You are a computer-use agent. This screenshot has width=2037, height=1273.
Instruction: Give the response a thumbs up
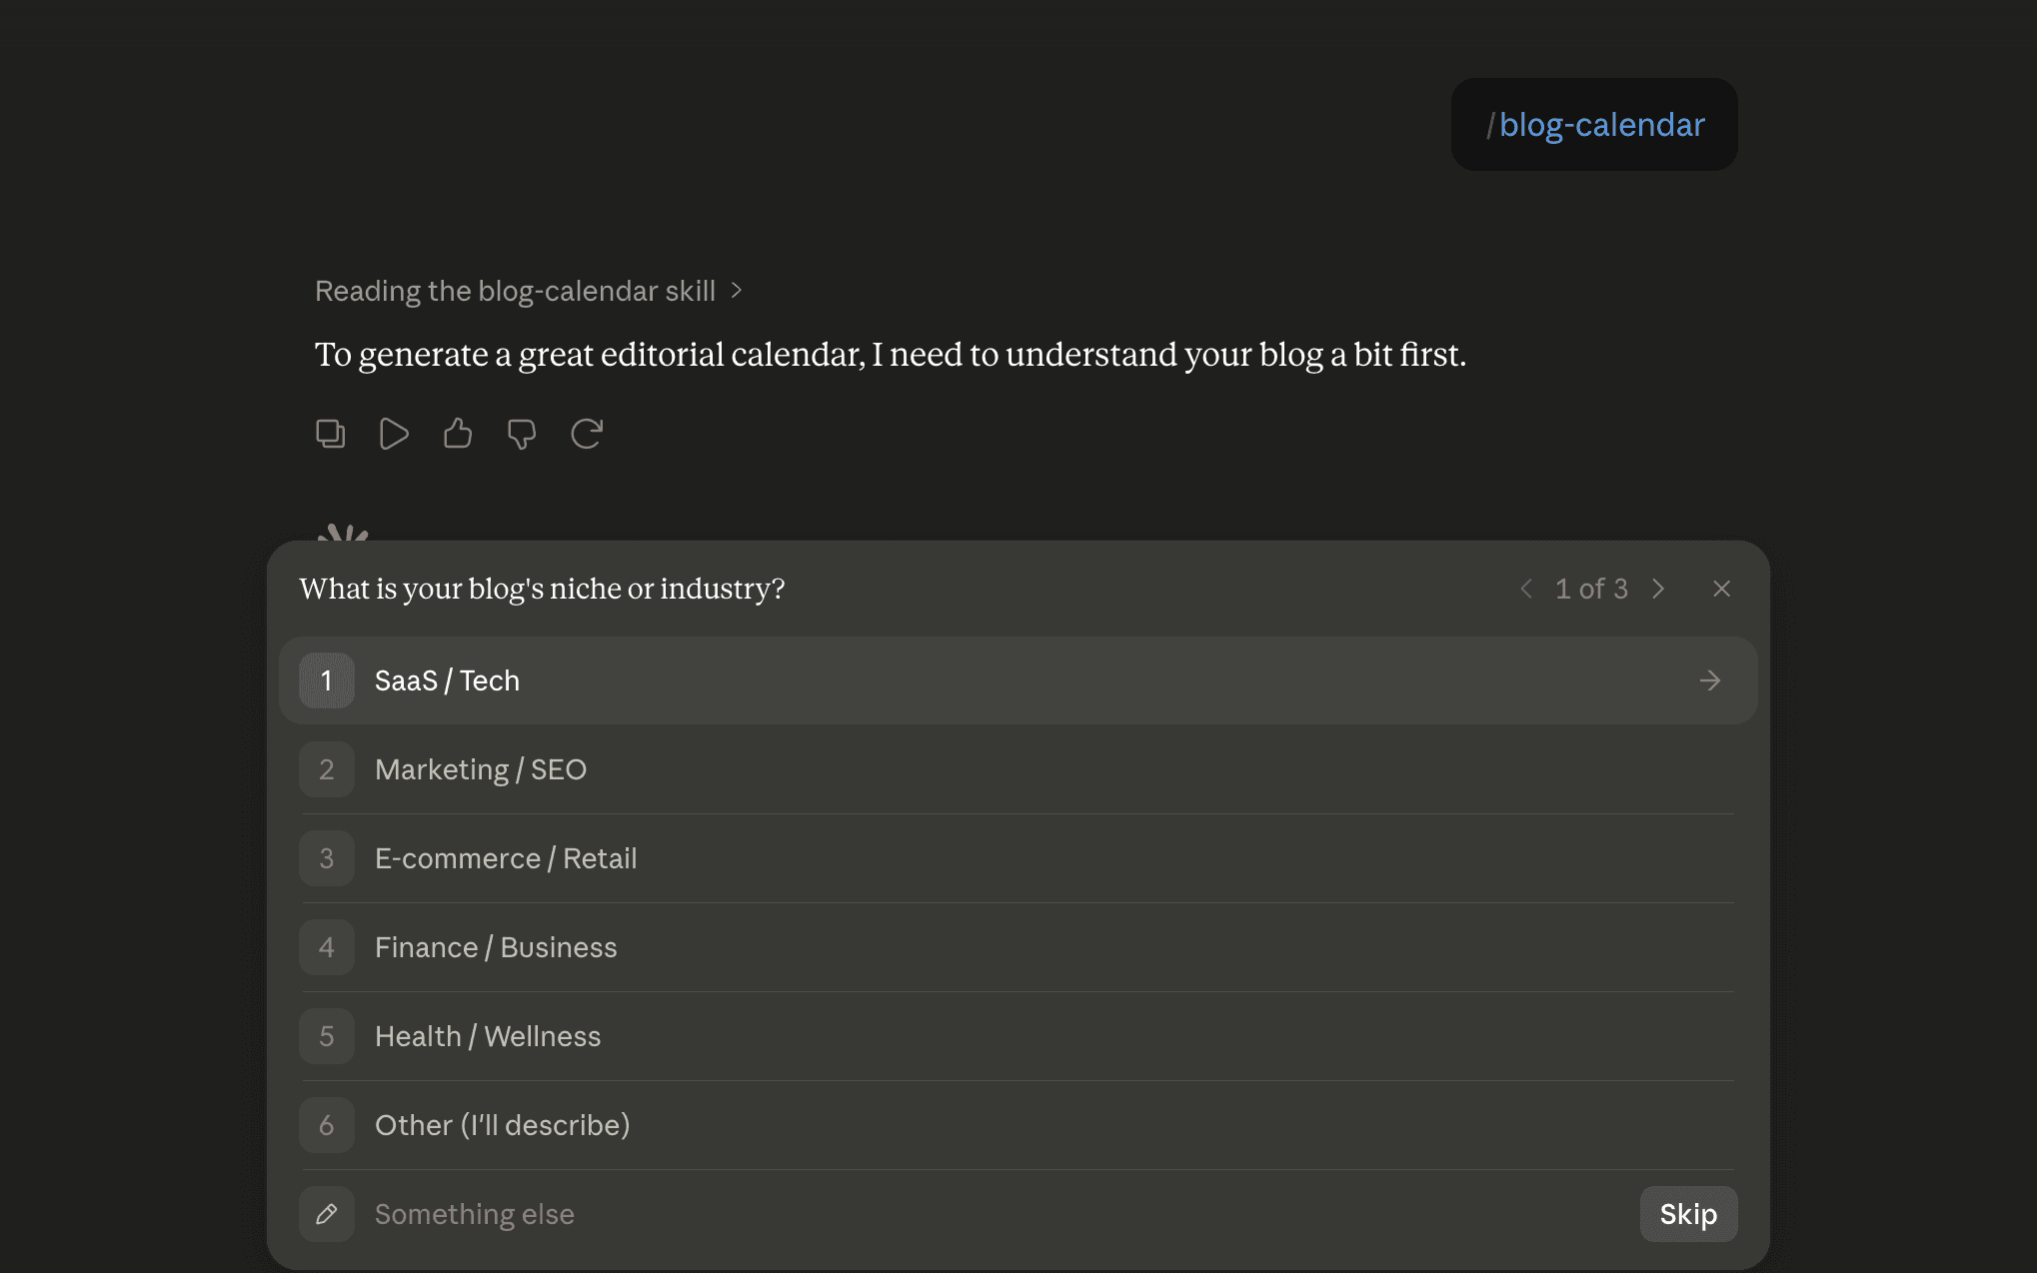tap(458, 434)
